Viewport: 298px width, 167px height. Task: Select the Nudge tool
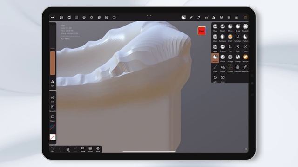(230, 58)
